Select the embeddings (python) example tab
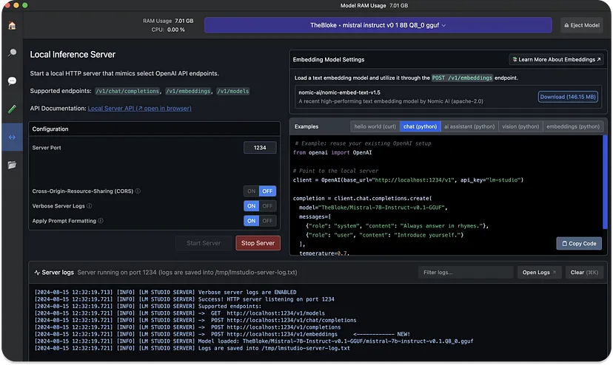Image resolution: width=613 pixels, height=365 pixels. pos(573,126)
